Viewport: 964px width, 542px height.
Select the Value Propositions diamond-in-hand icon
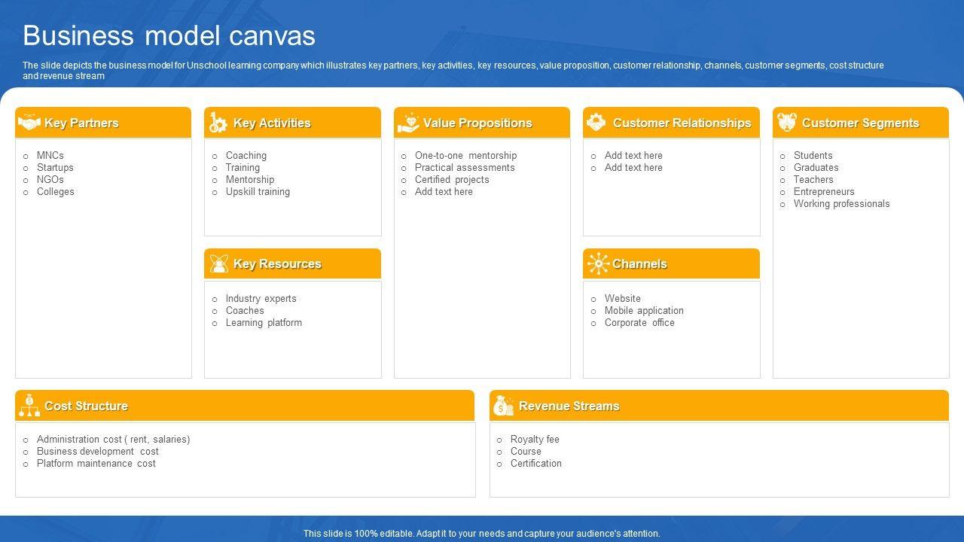[408, 123]
